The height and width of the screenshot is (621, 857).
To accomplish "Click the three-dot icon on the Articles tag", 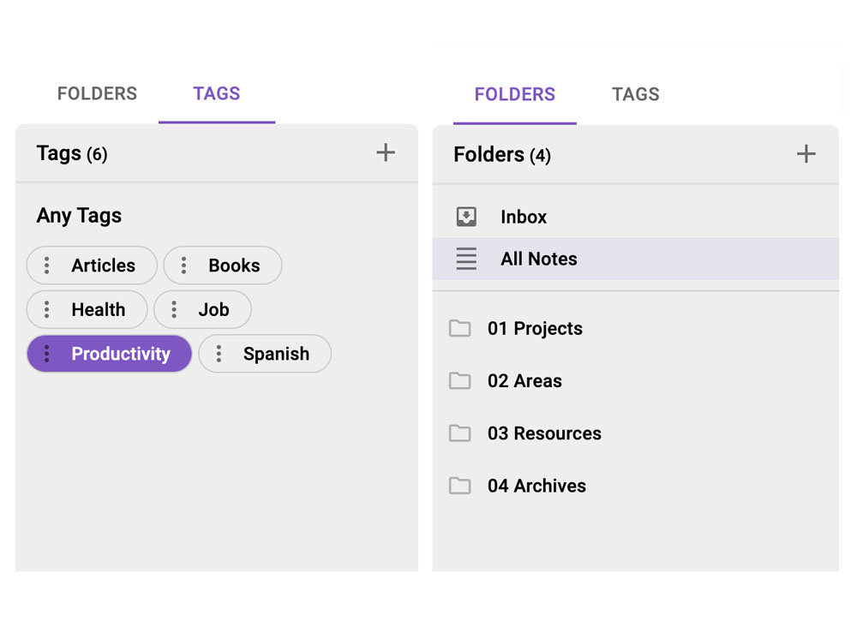I will (x=47, y=266).
